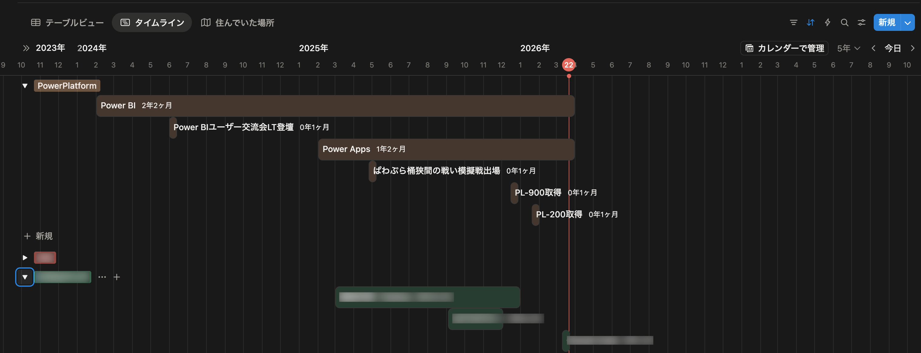
Task: Open the Power BI timeline bar
Action: (335, 106)
